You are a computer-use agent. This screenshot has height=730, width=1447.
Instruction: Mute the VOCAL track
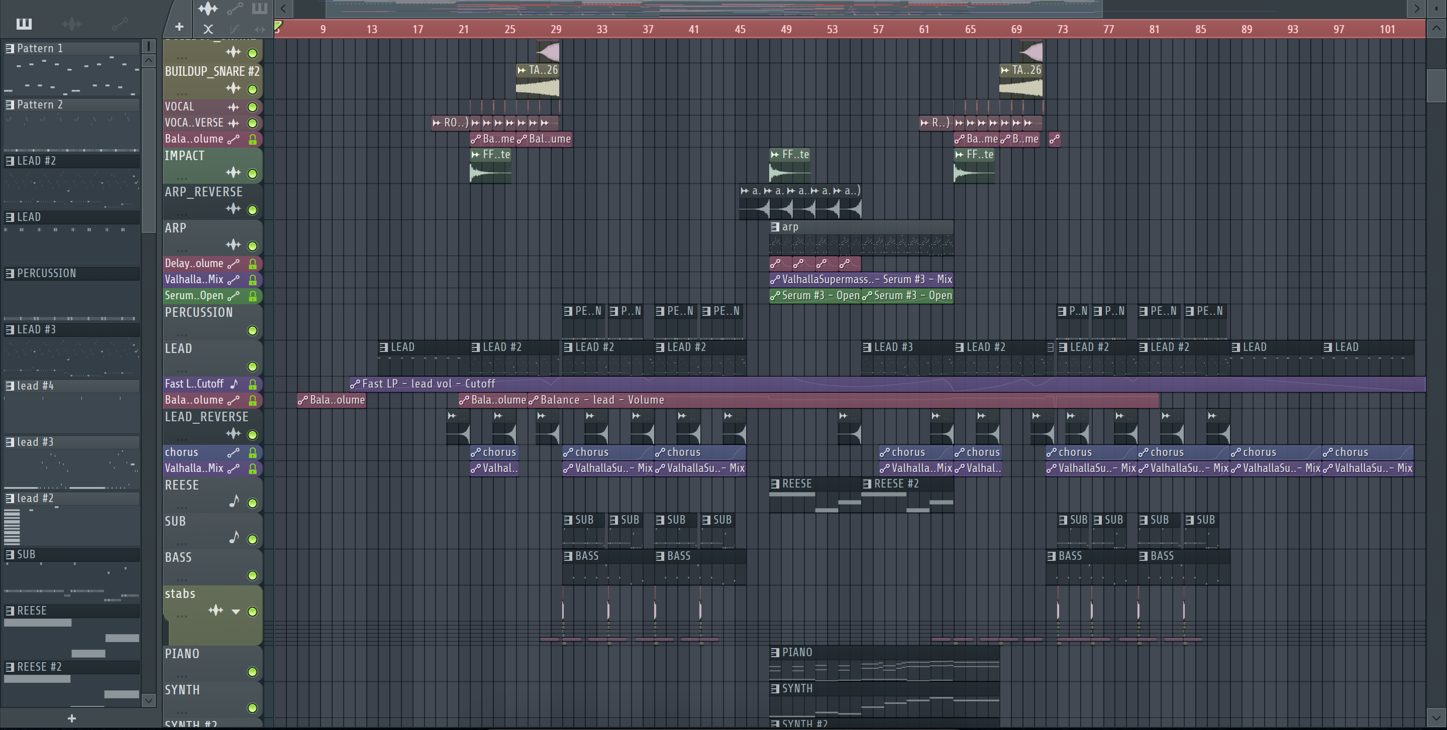point(253,106)
